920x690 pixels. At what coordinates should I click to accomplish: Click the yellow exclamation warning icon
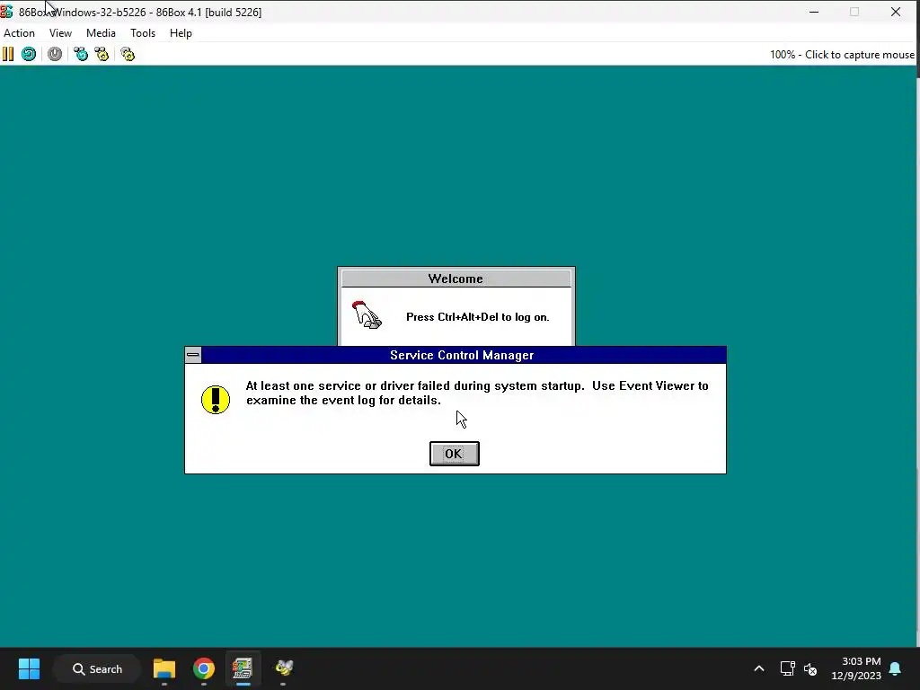click(x=216, y=400)
